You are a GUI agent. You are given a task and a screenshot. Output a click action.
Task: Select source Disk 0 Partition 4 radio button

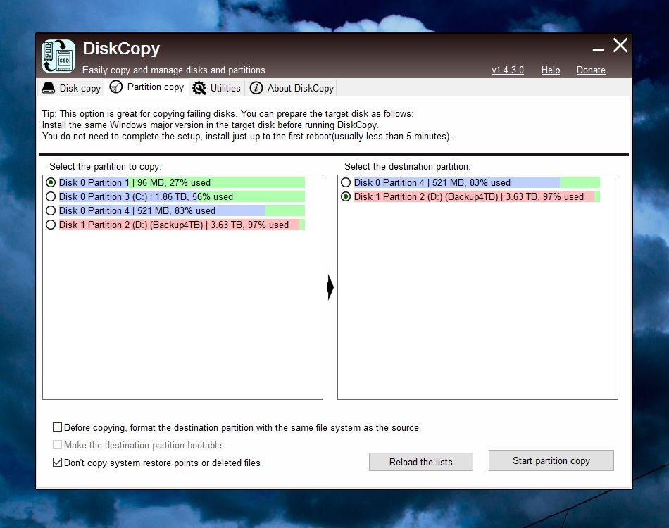[51, 210]
